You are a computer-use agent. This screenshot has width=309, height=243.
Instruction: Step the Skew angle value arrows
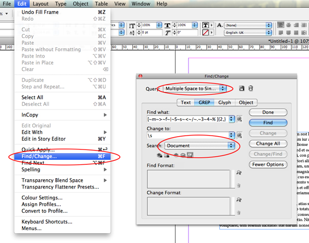coord(175,32)
